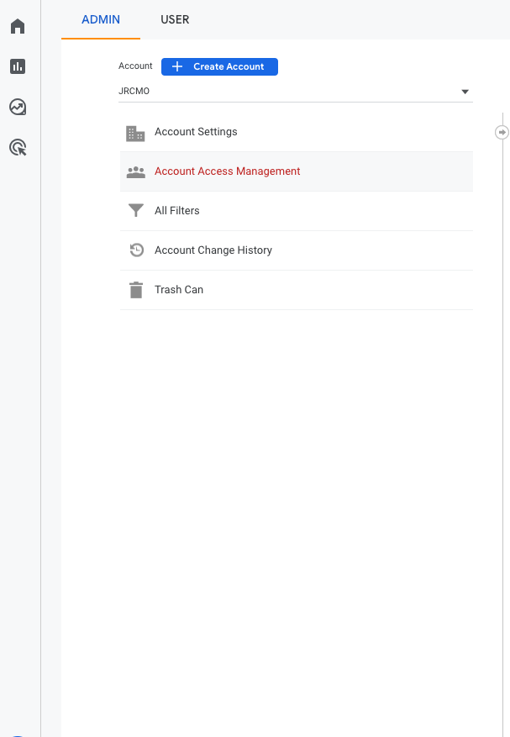Switch to the ADMIN tab
Image resolution: width=510 pixels, height=737 pixels.
pyautogui.click(x=101, y=19)
